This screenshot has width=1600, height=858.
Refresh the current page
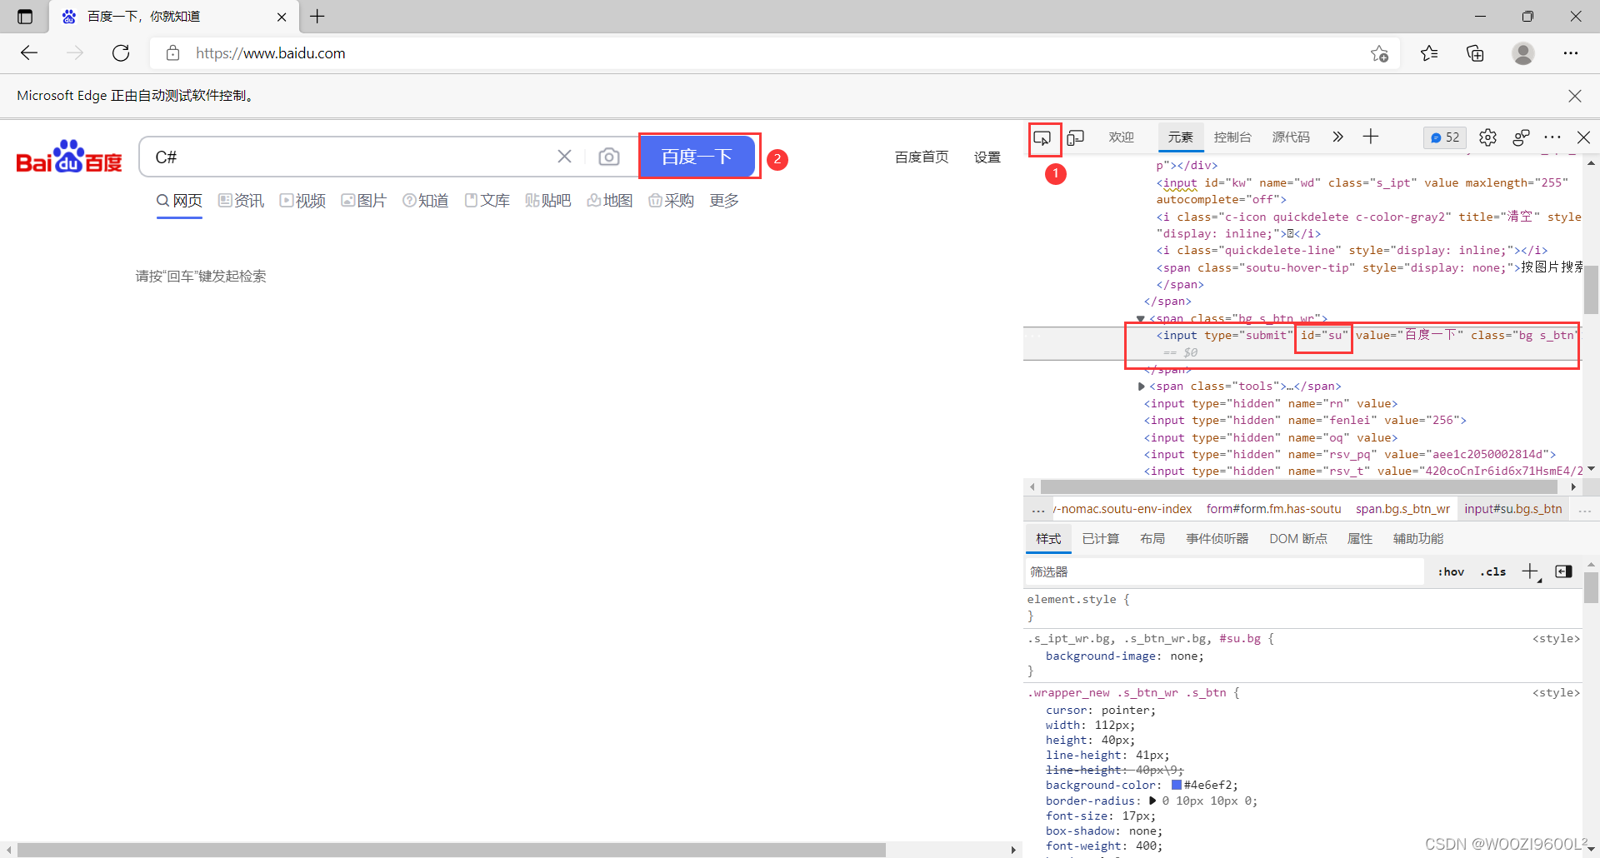pos(121,53)
